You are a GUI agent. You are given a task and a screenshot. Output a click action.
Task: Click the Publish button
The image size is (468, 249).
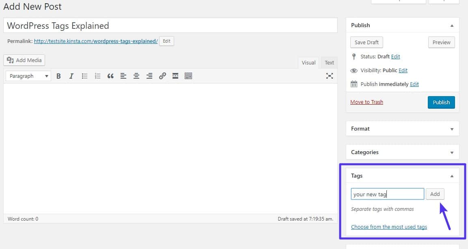pyautogui.click(x=441, y=102)
